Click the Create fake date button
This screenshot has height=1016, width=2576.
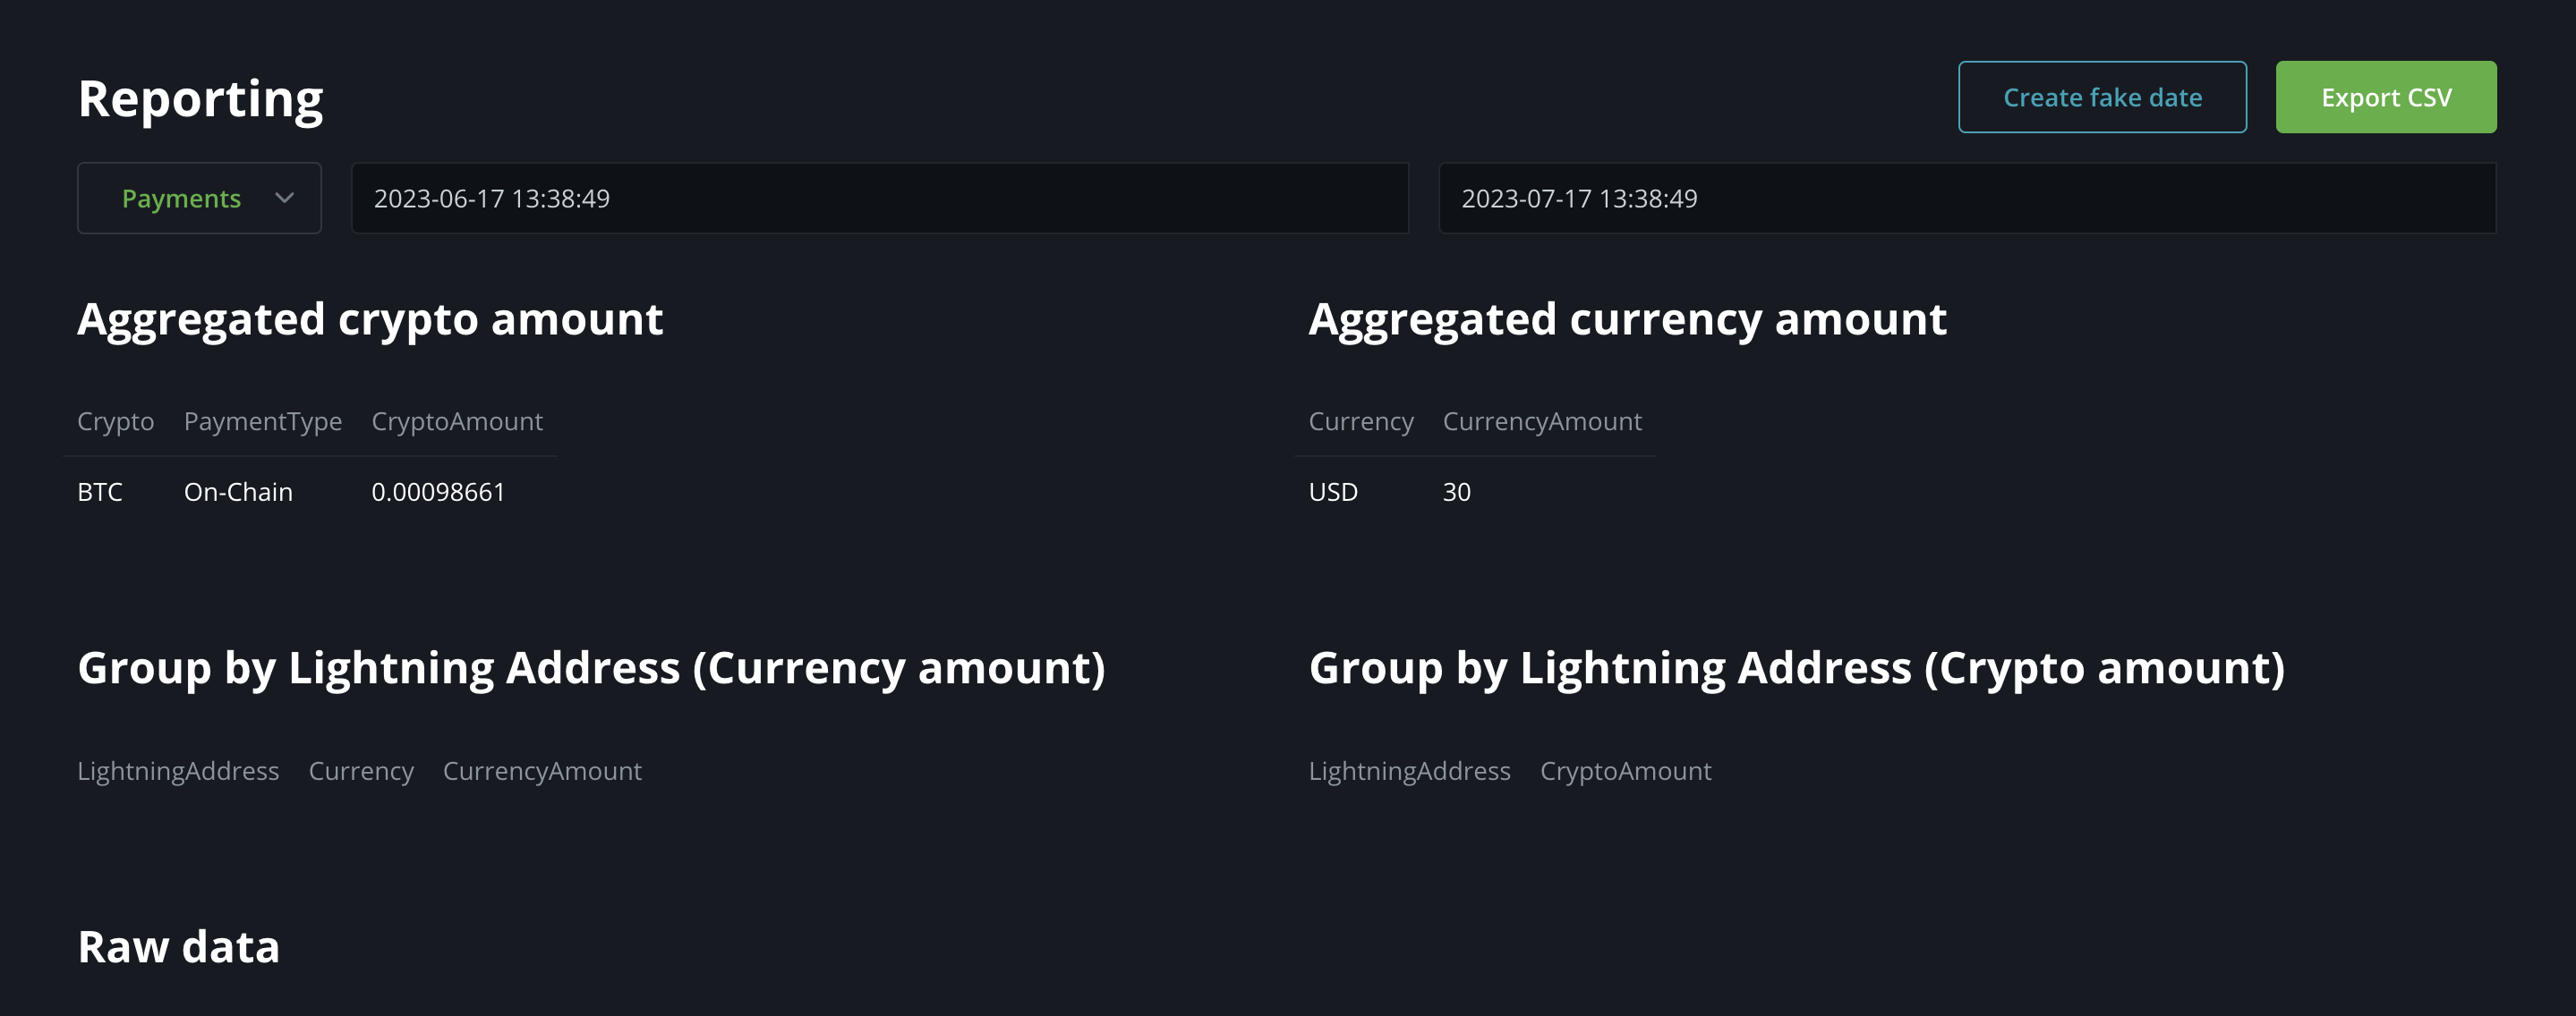[2101, 97]
